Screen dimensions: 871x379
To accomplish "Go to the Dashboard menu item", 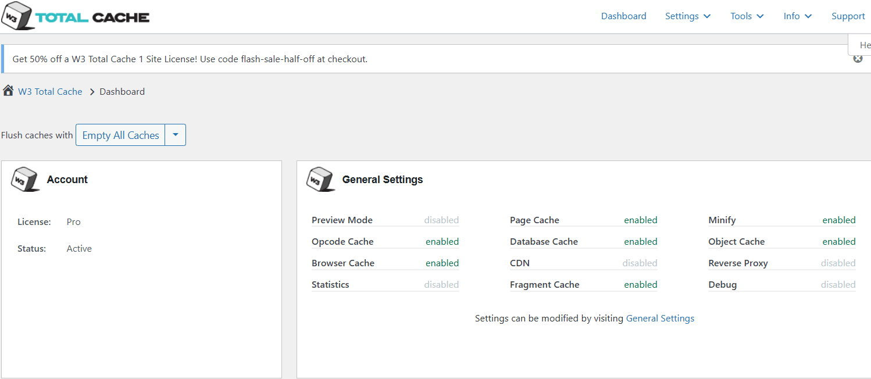I will pyautogui.click(x=623, y=16).
